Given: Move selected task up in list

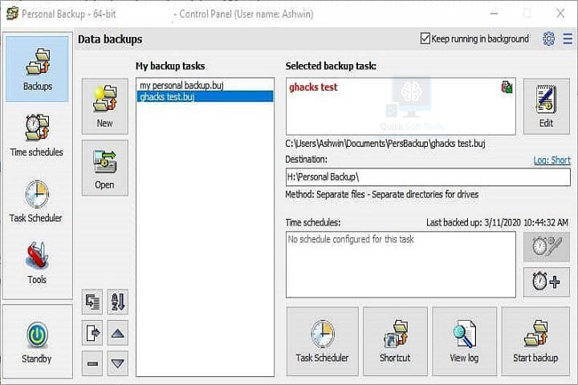Looking at the screenshot, I should coord(117,333).
